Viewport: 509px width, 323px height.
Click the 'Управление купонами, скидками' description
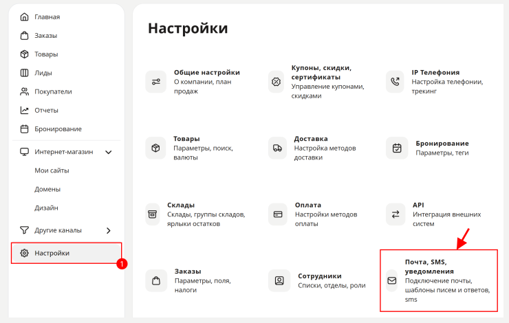point(328,91)
